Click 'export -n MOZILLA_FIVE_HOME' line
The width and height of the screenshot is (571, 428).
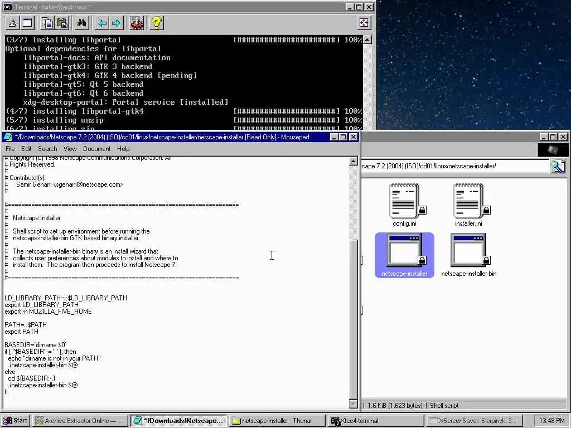(48, 312)
